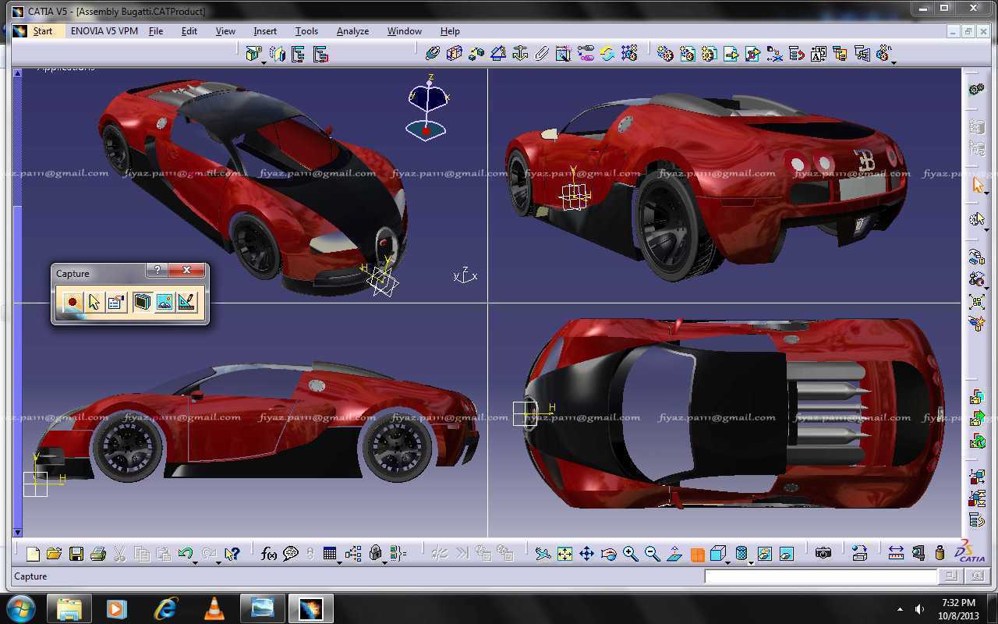Click the Isometric View cube icon
The image size is (998, 624).
(x=718, y=554)
